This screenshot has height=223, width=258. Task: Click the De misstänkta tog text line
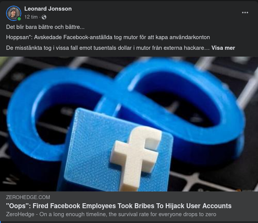pos(108,48)
